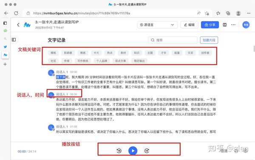Click speaker avatar at timestamp 01:08
Screen dimensions: 255x160
pos(51,127)
